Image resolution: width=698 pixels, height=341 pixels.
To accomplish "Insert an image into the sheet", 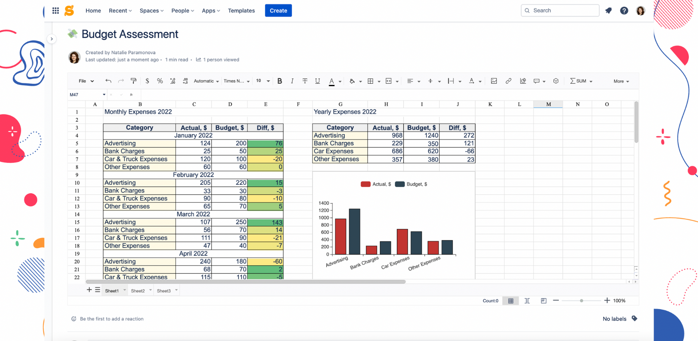I will 494,81.
